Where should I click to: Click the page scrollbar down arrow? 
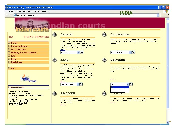coord(168,122)
